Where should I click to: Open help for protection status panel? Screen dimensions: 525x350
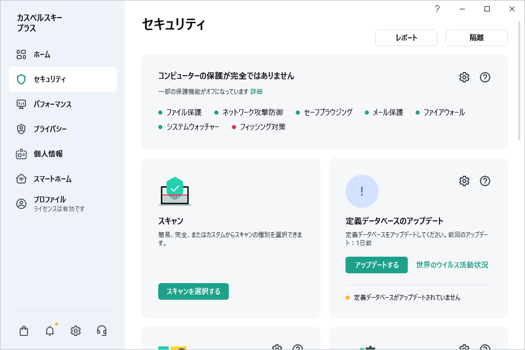point(485,77)
